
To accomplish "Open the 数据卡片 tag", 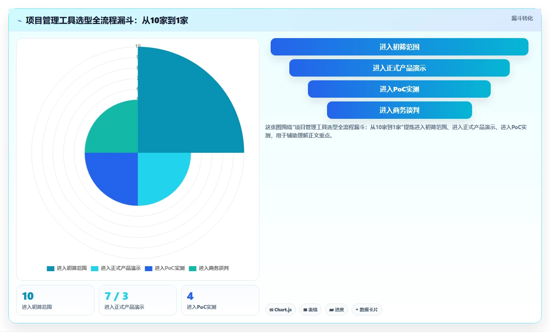I will 367,310.
